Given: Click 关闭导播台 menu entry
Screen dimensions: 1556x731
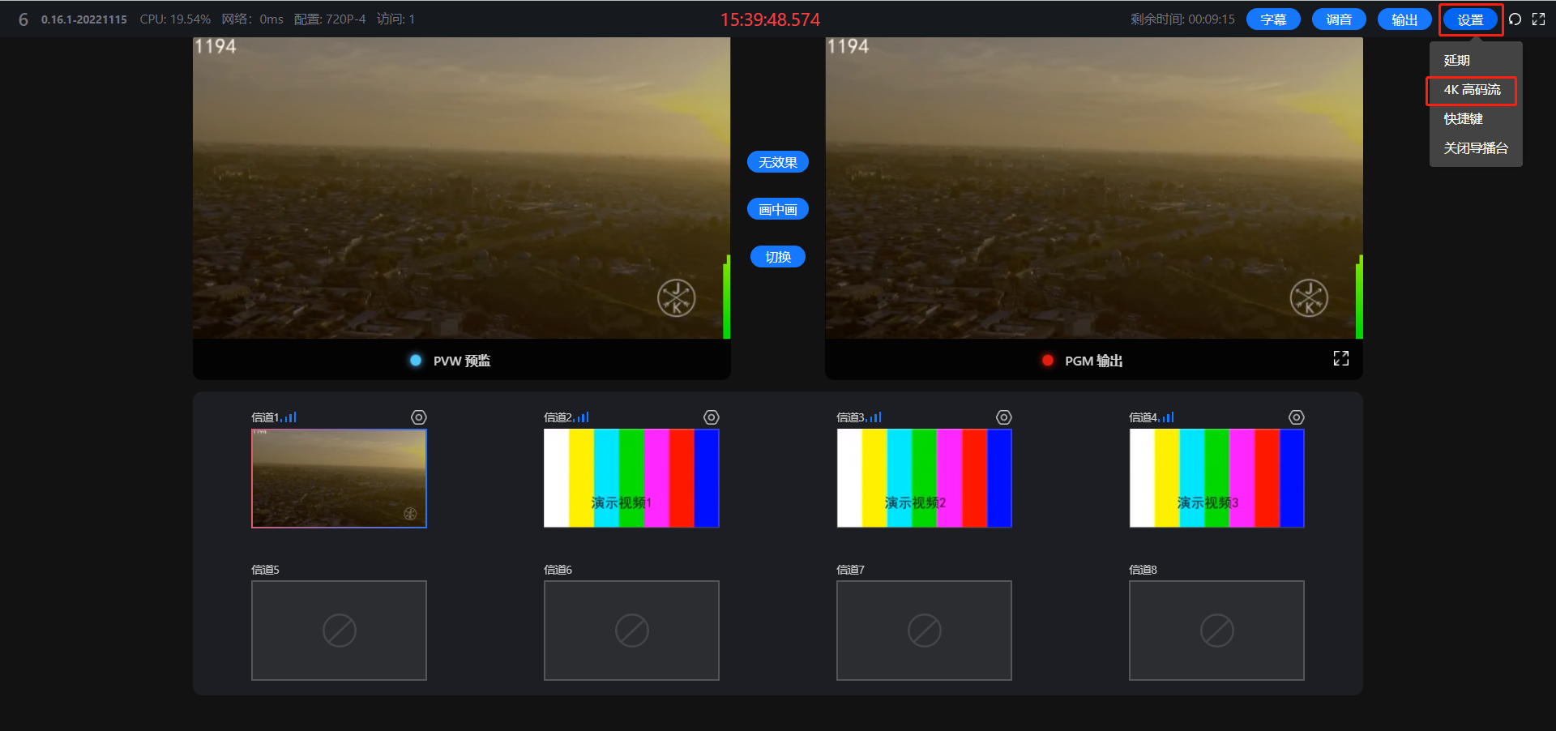Looking at the screenshot, I should click(1475, 148).
